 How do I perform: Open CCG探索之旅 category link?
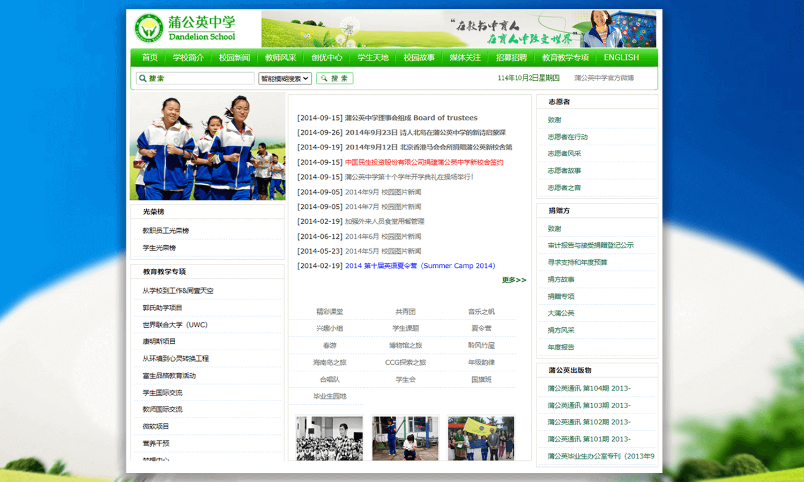coord(406,363)
